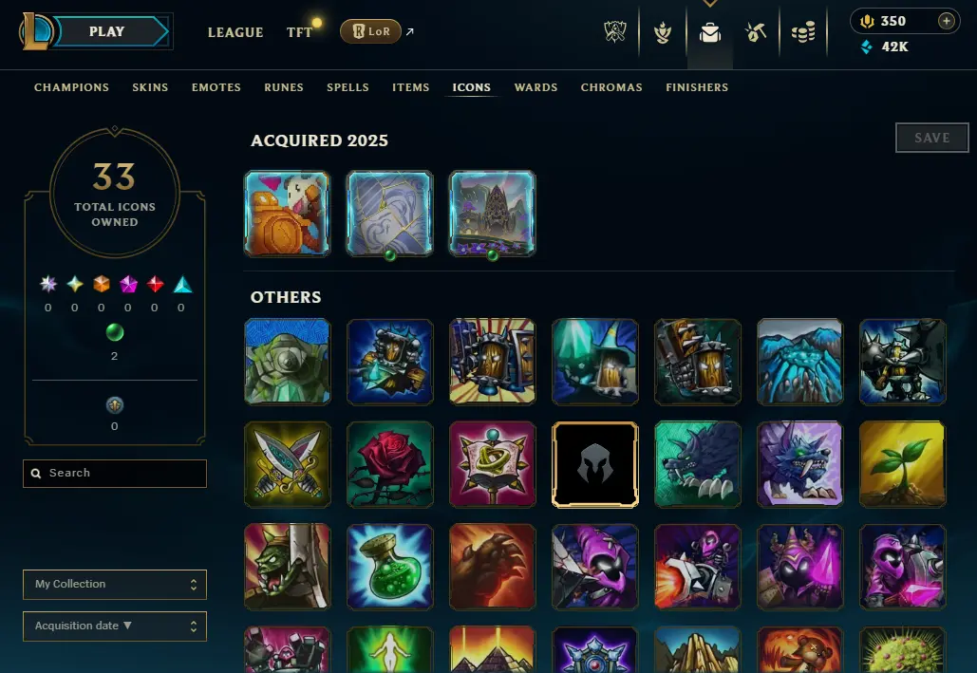977x673 pixels.
Task: Expand the Acquisition date sort dropdown
Action: 115,626
